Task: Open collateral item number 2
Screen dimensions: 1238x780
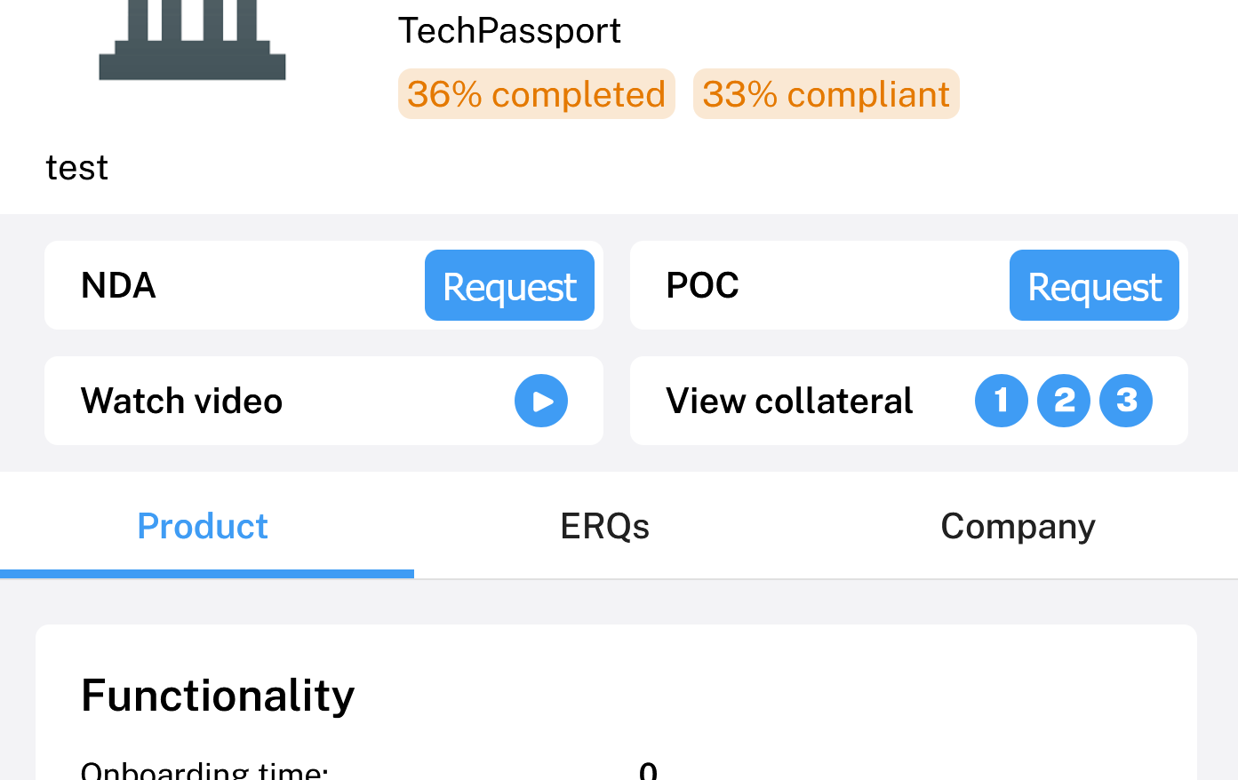Action: coord(1063,401)
